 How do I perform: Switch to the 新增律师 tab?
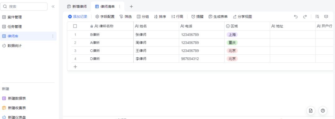pos(77,6)
